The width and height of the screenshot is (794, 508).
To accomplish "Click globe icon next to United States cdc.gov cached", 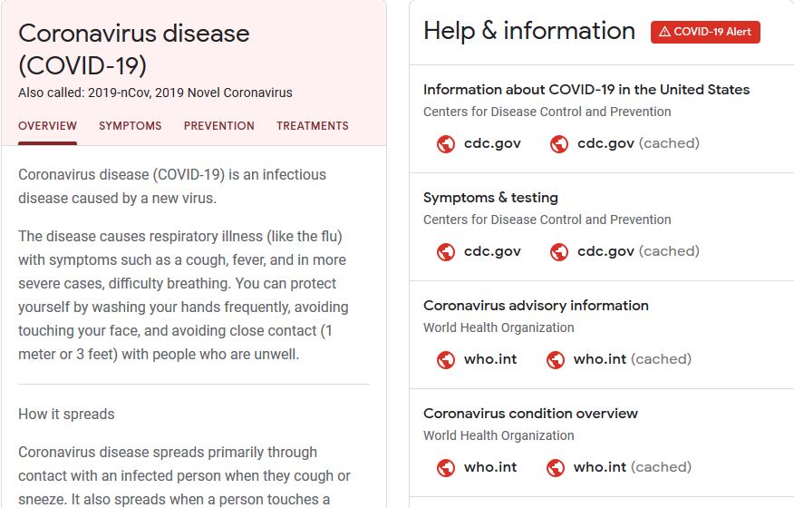I will [x=559, y=144].
